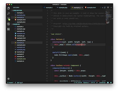
Task: Click the split editor icon
Action: point(108,8)
